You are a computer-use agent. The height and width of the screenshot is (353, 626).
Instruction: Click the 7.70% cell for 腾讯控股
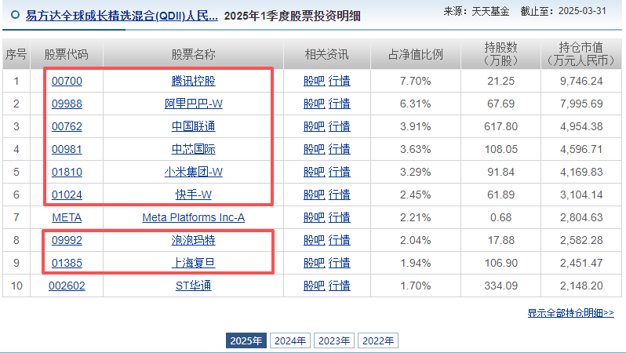click(x=416, y=81)
